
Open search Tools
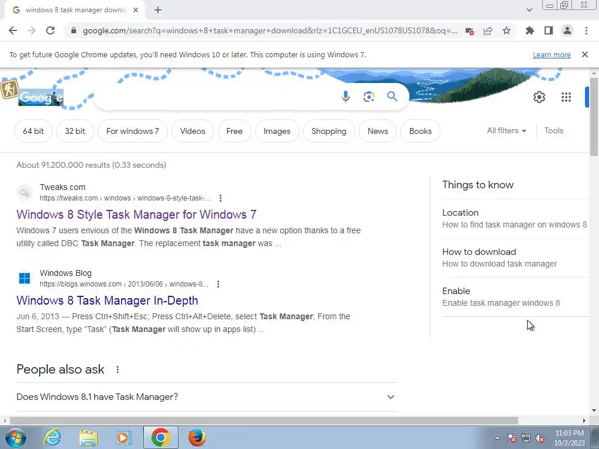[x=553, y=130]
